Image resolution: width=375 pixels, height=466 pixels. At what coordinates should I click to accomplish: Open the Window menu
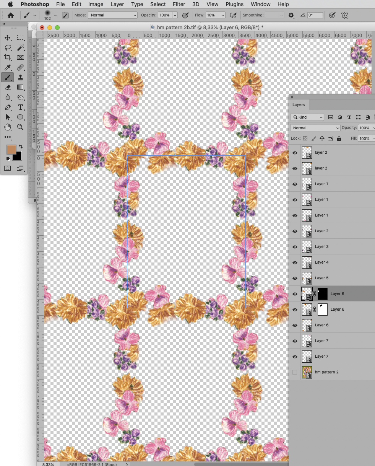260,4
